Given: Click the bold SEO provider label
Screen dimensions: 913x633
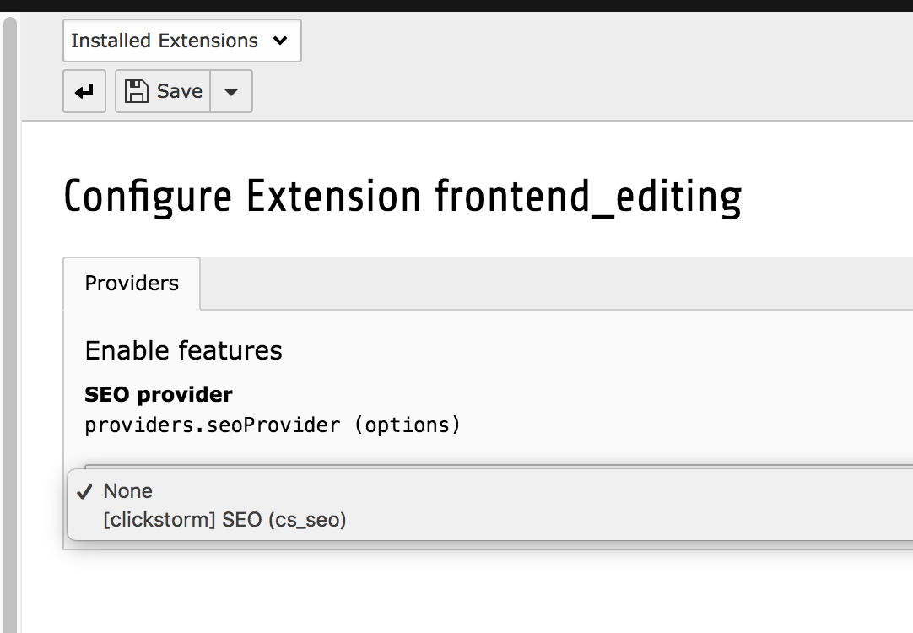Looking at the screenshot, I should click(x=159, y=394).
